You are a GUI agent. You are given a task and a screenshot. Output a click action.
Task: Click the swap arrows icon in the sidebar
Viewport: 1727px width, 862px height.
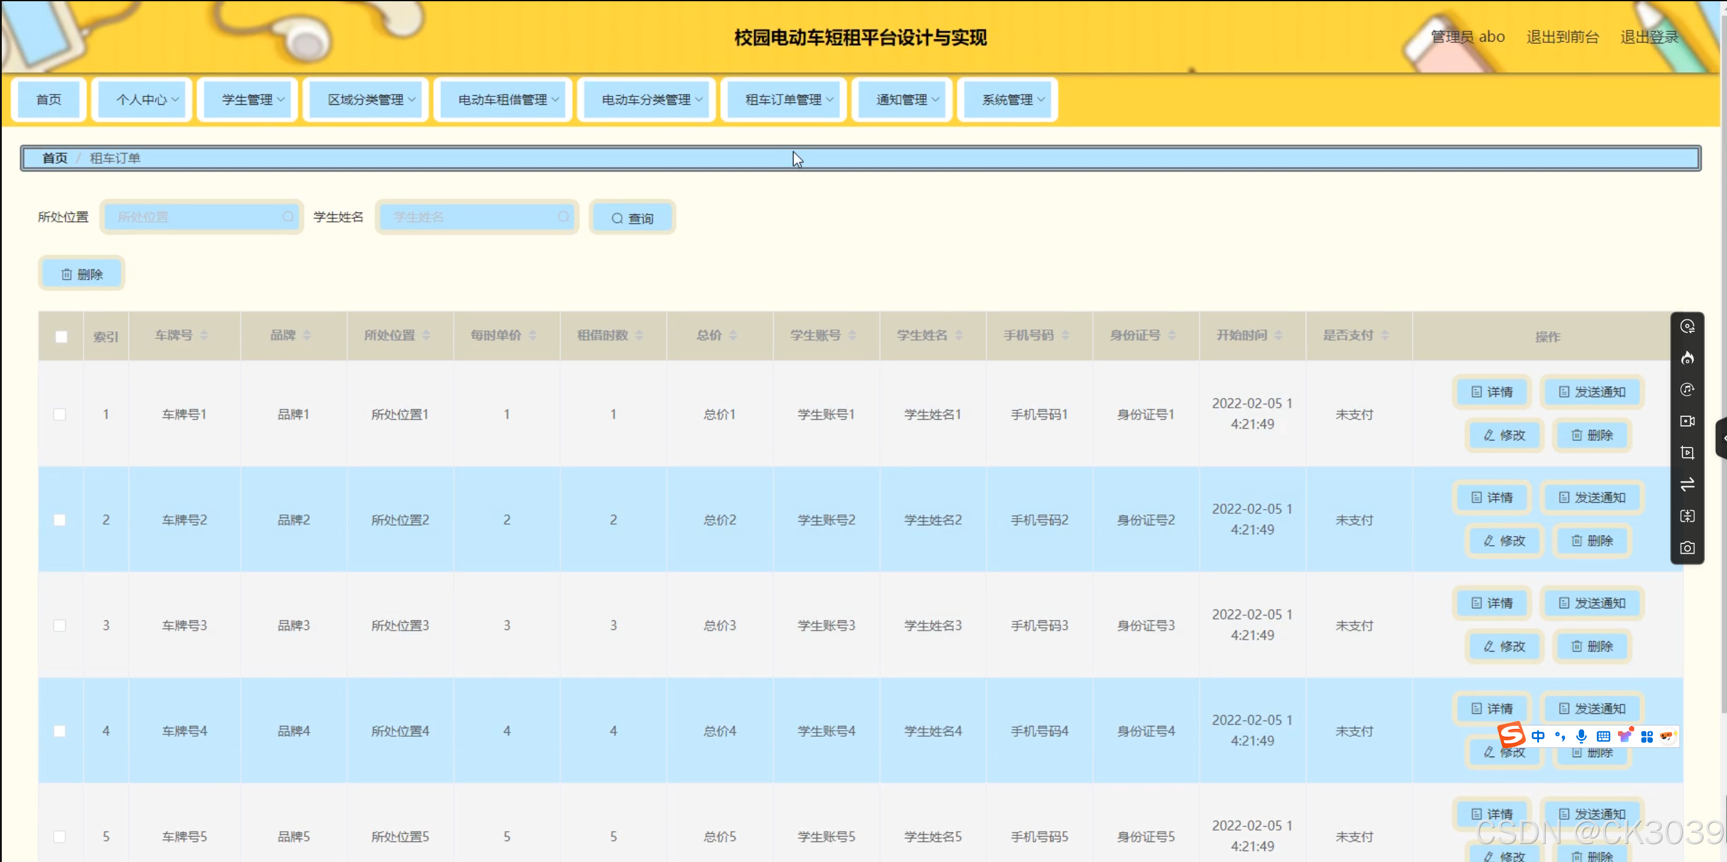point(1687,484)
